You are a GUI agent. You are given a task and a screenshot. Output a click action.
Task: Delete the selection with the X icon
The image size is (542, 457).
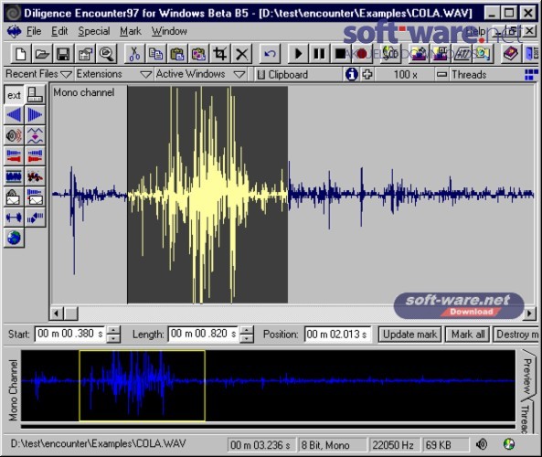(241, 54)
